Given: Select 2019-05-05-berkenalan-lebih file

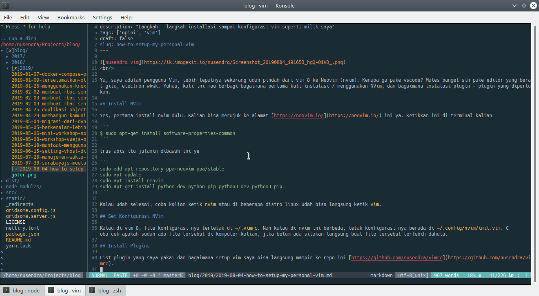Looking at the screenshot, I should point(49,127).
